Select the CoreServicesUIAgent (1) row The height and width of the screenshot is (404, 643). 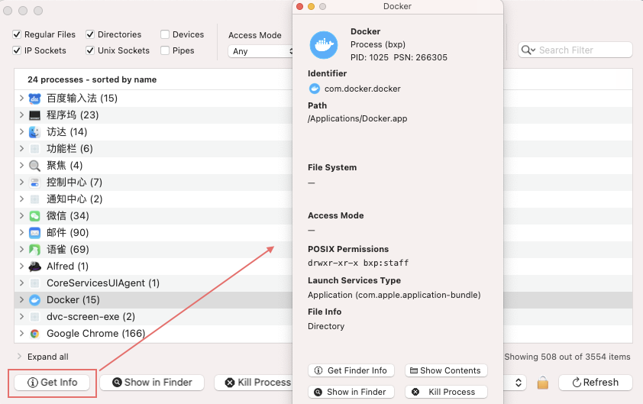153,283
